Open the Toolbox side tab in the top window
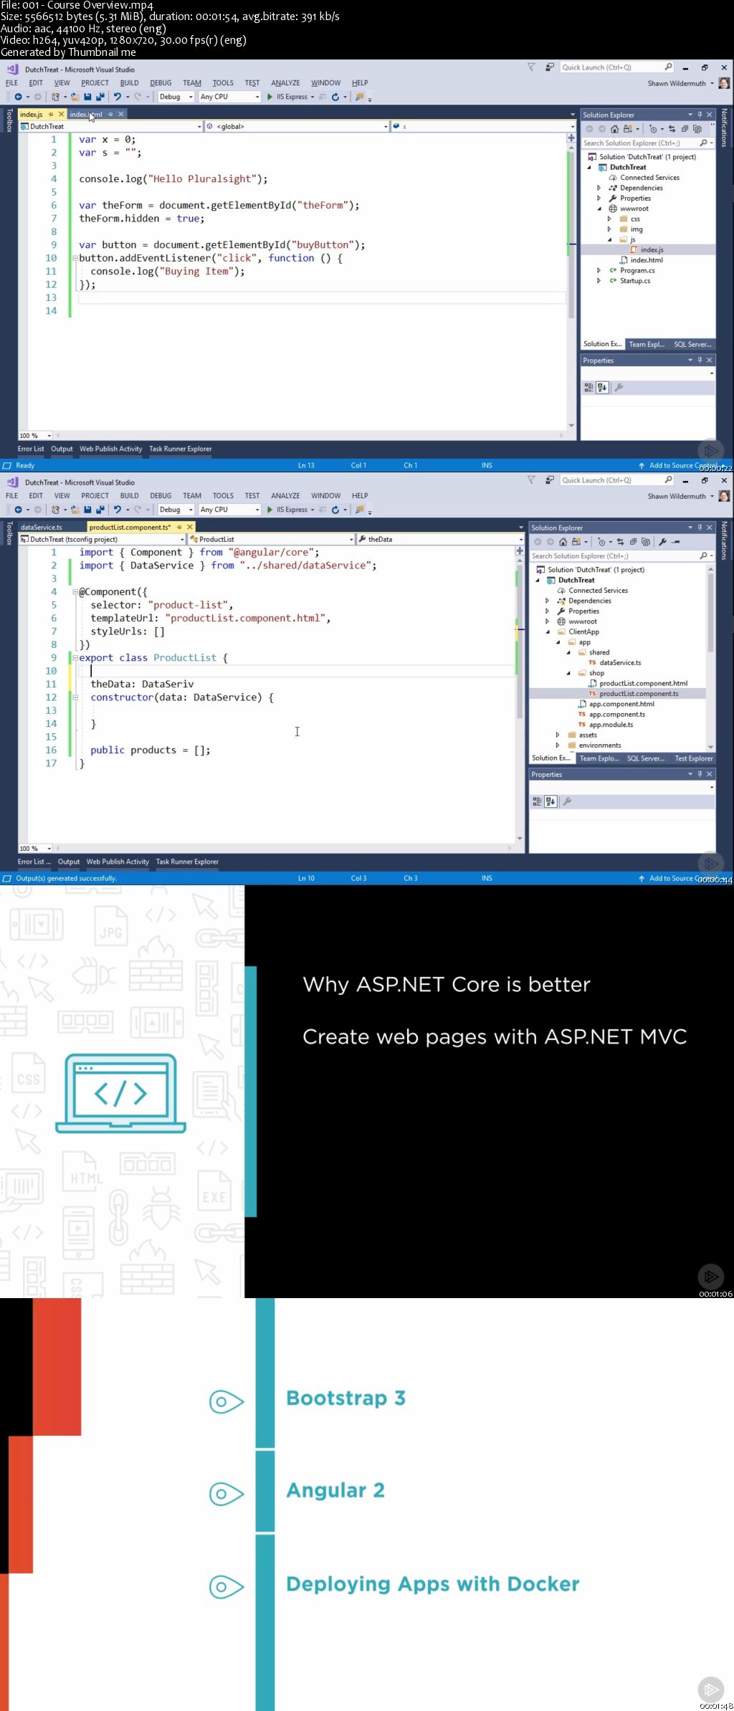 point(9,121)
